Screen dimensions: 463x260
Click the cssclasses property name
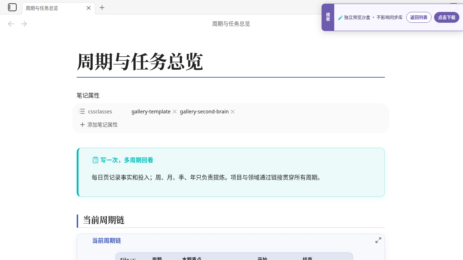point(100,112)
